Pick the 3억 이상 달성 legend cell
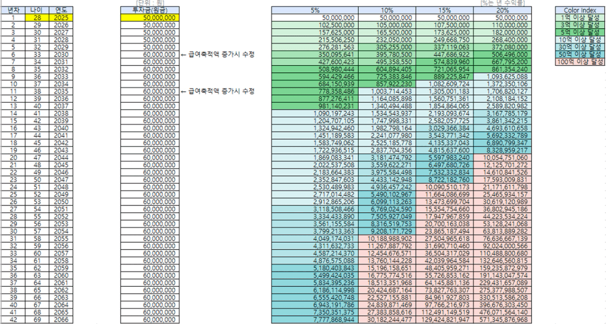 pos(580,25)
